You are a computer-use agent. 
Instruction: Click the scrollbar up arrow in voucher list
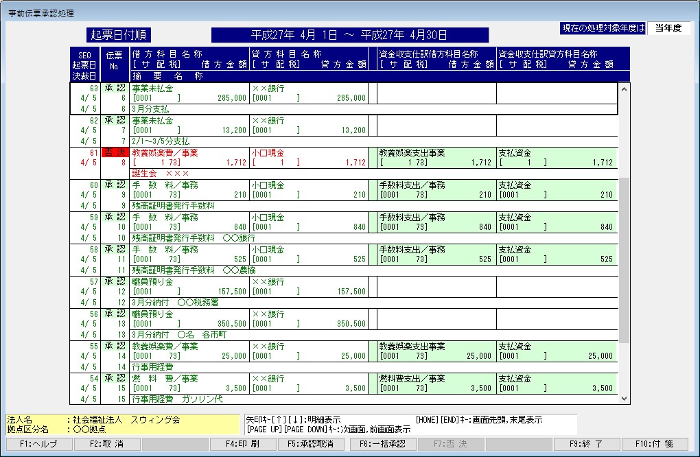pos(624,89)
